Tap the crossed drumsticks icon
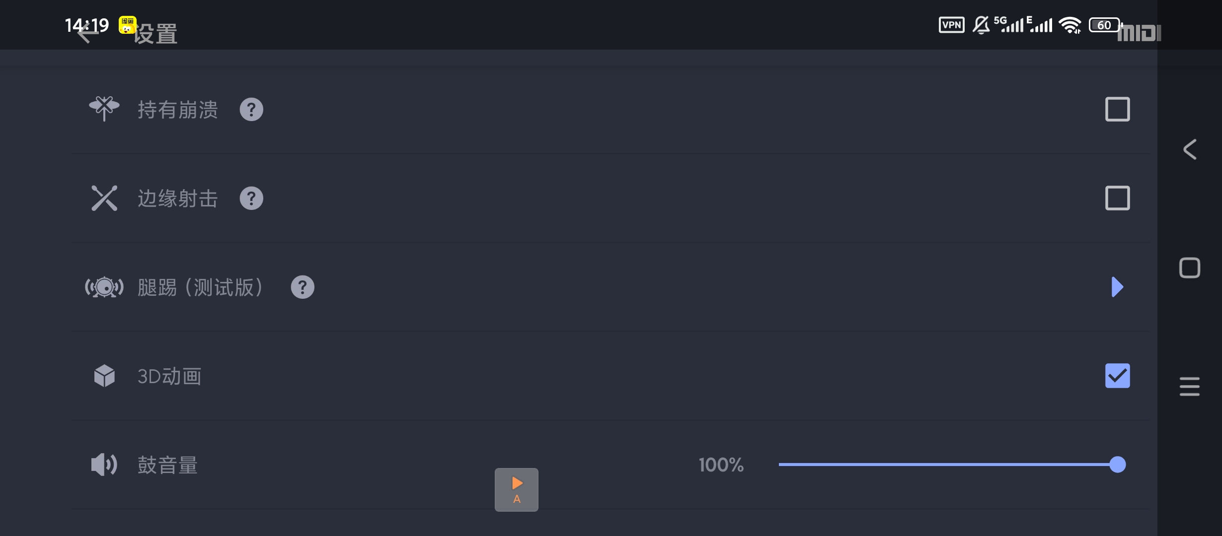The image size is (1222, 536). pyautogui.click(x=104, y=199)
